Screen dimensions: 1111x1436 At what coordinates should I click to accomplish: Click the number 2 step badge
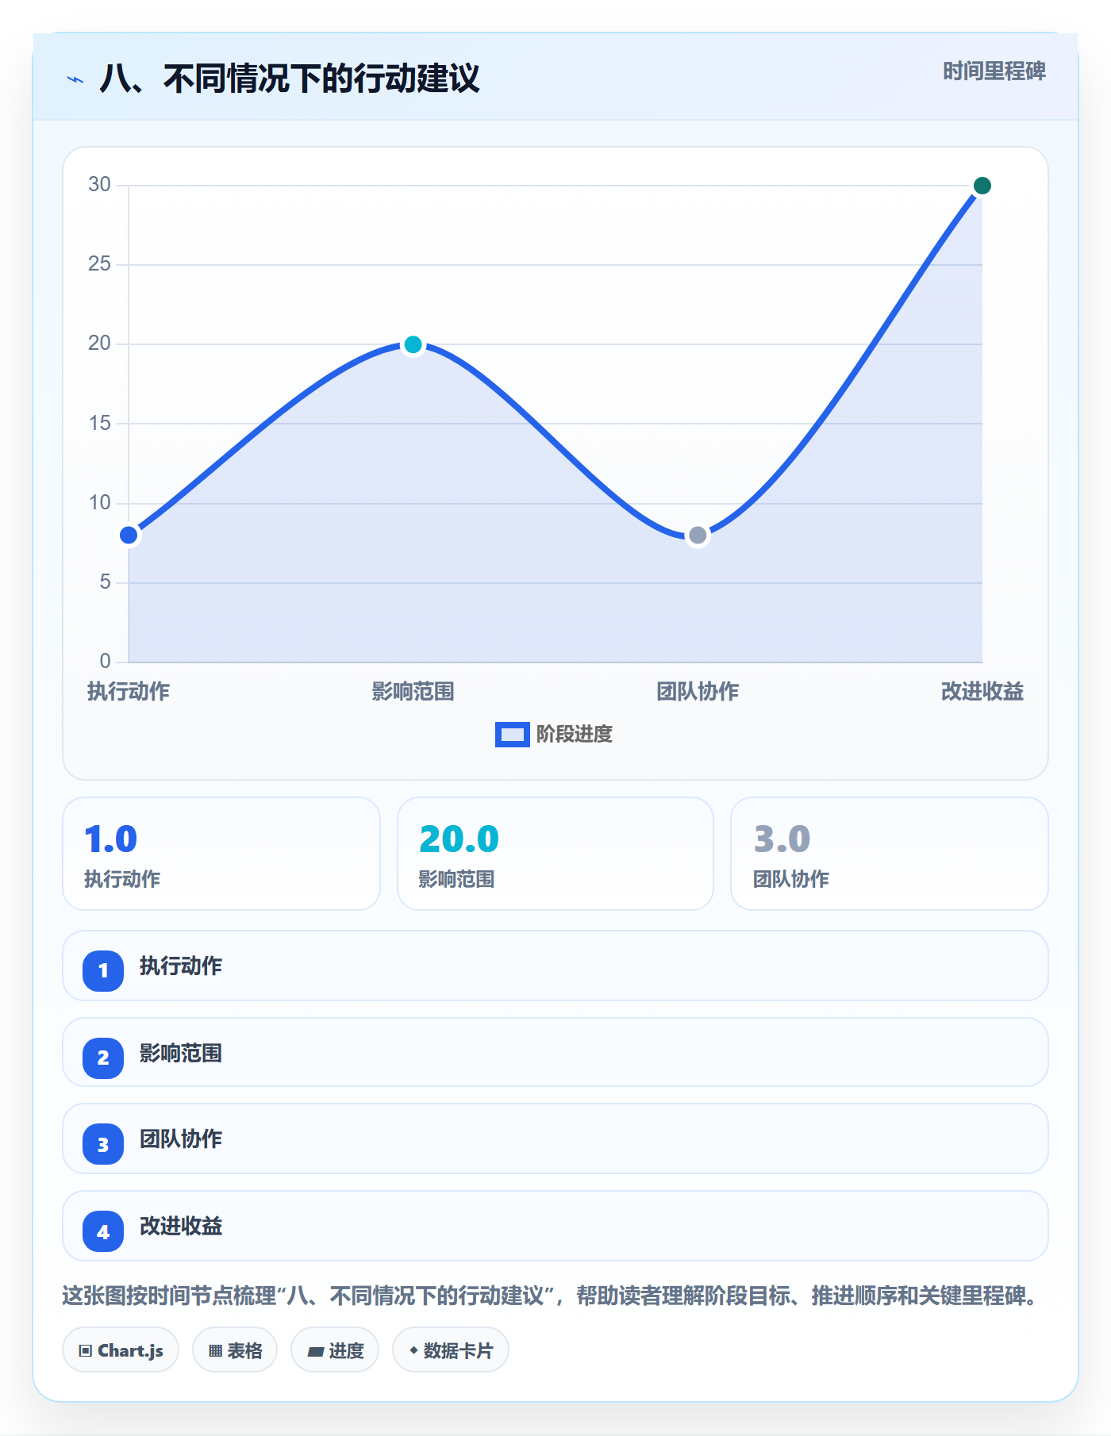click(x=103, y=1058)
